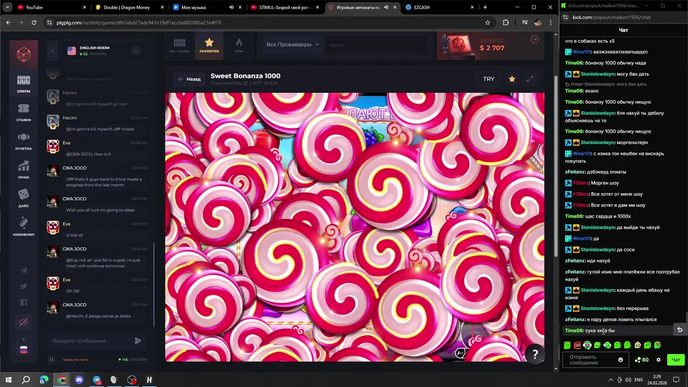Screen dimensions: 688x387
Task: Open the tab search dropdown arrow
Action: 7,7
